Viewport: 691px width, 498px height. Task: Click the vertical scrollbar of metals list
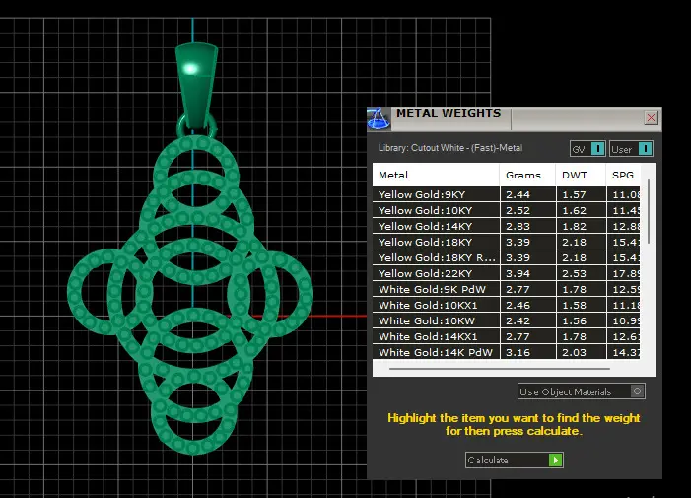(x=649, y=212)
